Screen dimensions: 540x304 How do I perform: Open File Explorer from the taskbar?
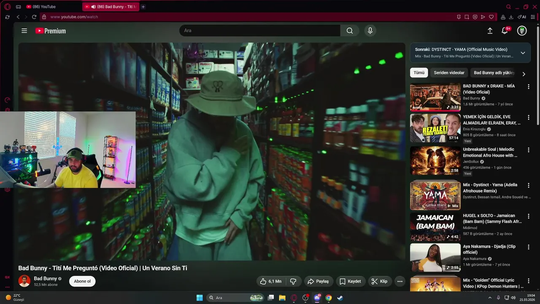tap(282, 298)
